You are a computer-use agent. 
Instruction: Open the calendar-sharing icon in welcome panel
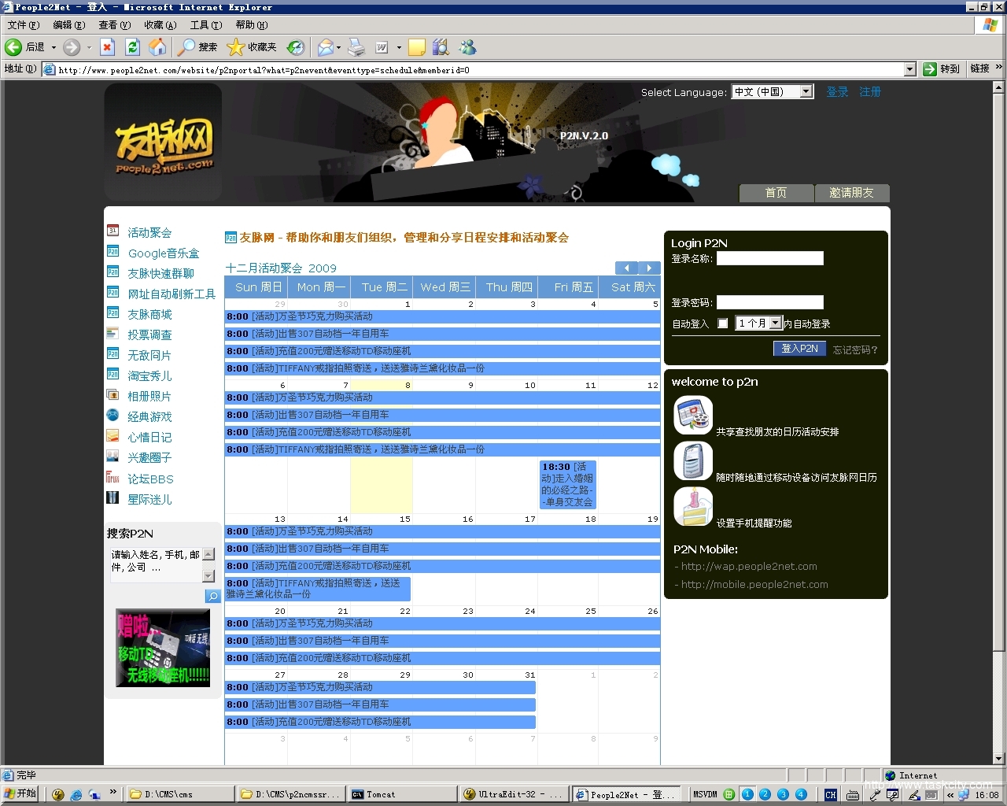point(692,416)
